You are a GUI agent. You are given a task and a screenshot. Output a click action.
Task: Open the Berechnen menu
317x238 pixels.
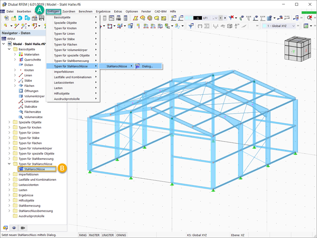[86, 11]
